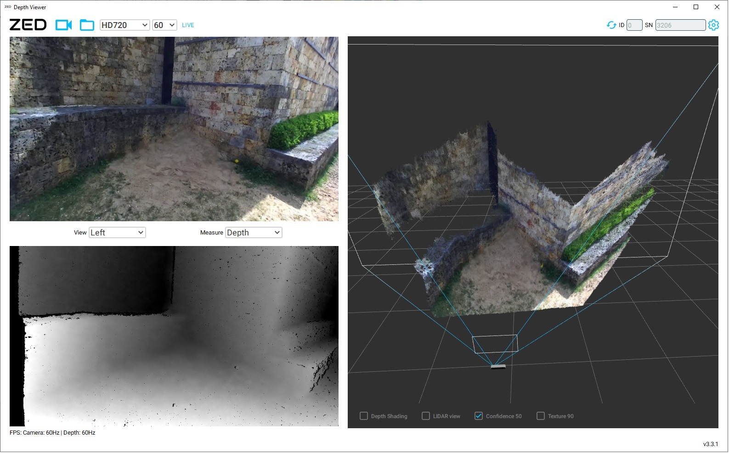Open SVO file folder icon
Image resolution: width=729 pixels, height=453 pixels.
click(87, 25)
